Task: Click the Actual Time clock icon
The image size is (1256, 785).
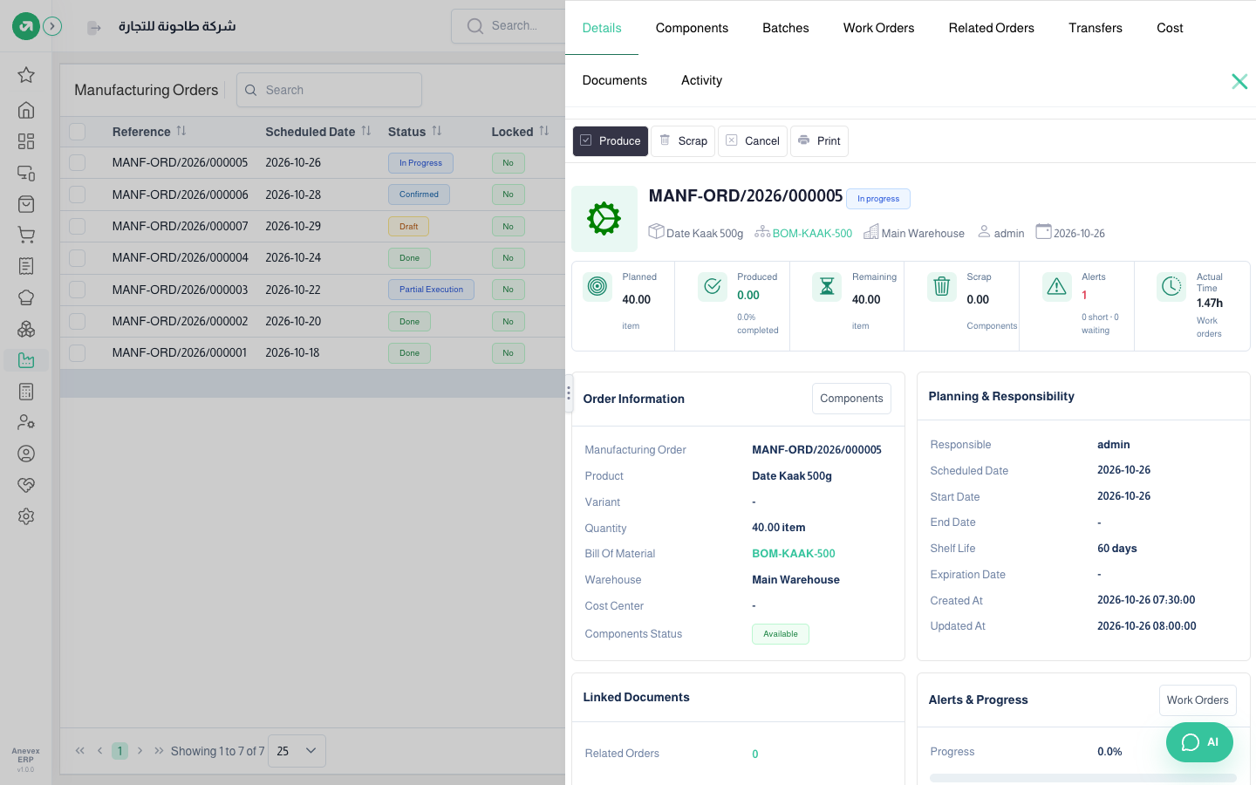Action: 1171,286
